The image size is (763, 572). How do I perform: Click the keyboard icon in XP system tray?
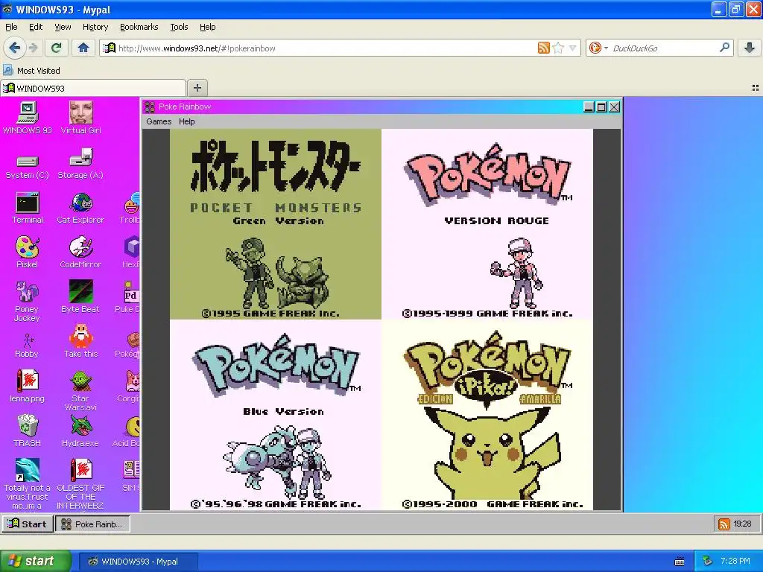[x=680, y=562]
